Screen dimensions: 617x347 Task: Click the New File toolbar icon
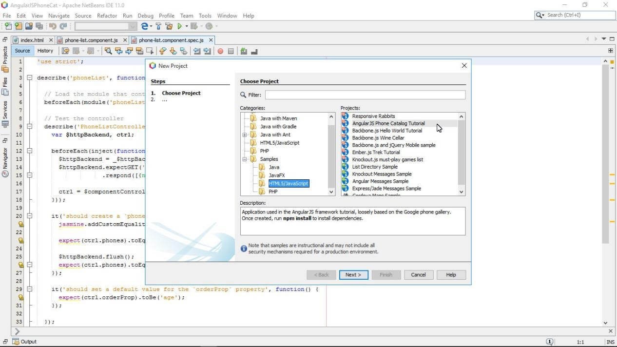click(8, 26)
